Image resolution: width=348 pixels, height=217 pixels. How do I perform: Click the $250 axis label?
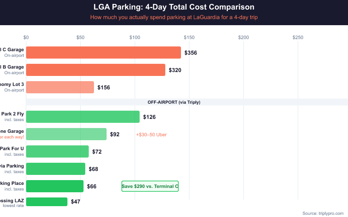point(298,38)
